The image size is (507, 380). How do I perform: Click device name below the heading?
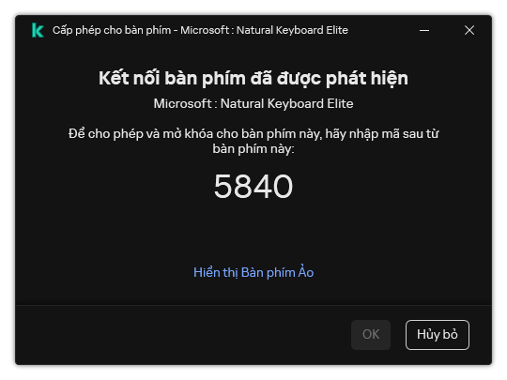coord(253,104)
